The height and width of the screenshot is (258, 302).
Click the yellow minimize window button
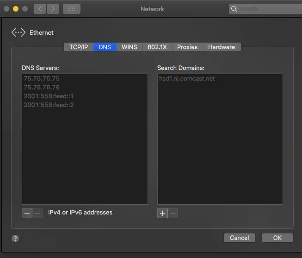[x=16, y=9]
